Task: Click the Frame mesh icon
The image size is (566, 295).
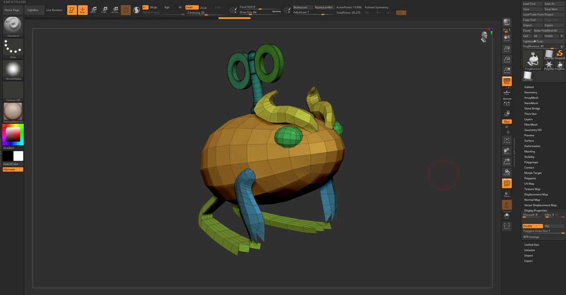Action: pos(507,140)
